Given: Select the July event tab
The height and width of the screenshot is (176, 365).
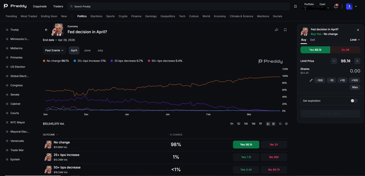Looking at the screenshot, I should [100, 50].
